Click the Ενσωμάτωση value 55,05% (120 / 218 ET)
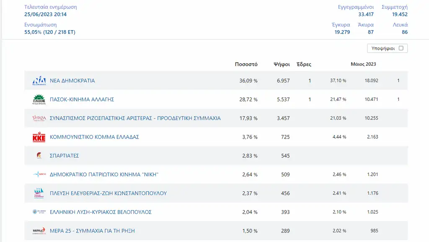Screen dimensions: 429x242 [x=50, y=32]
